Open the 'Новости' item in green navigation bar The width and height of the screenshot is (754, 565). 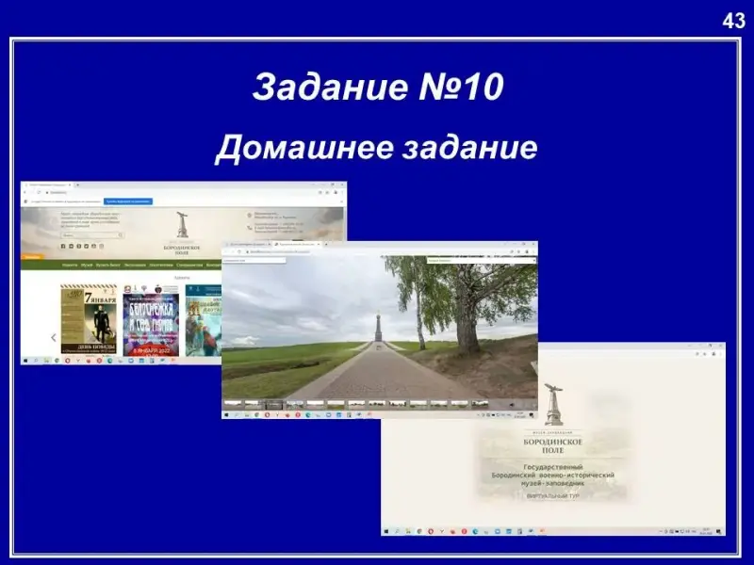pyautogui.click(x=70, y=266)
